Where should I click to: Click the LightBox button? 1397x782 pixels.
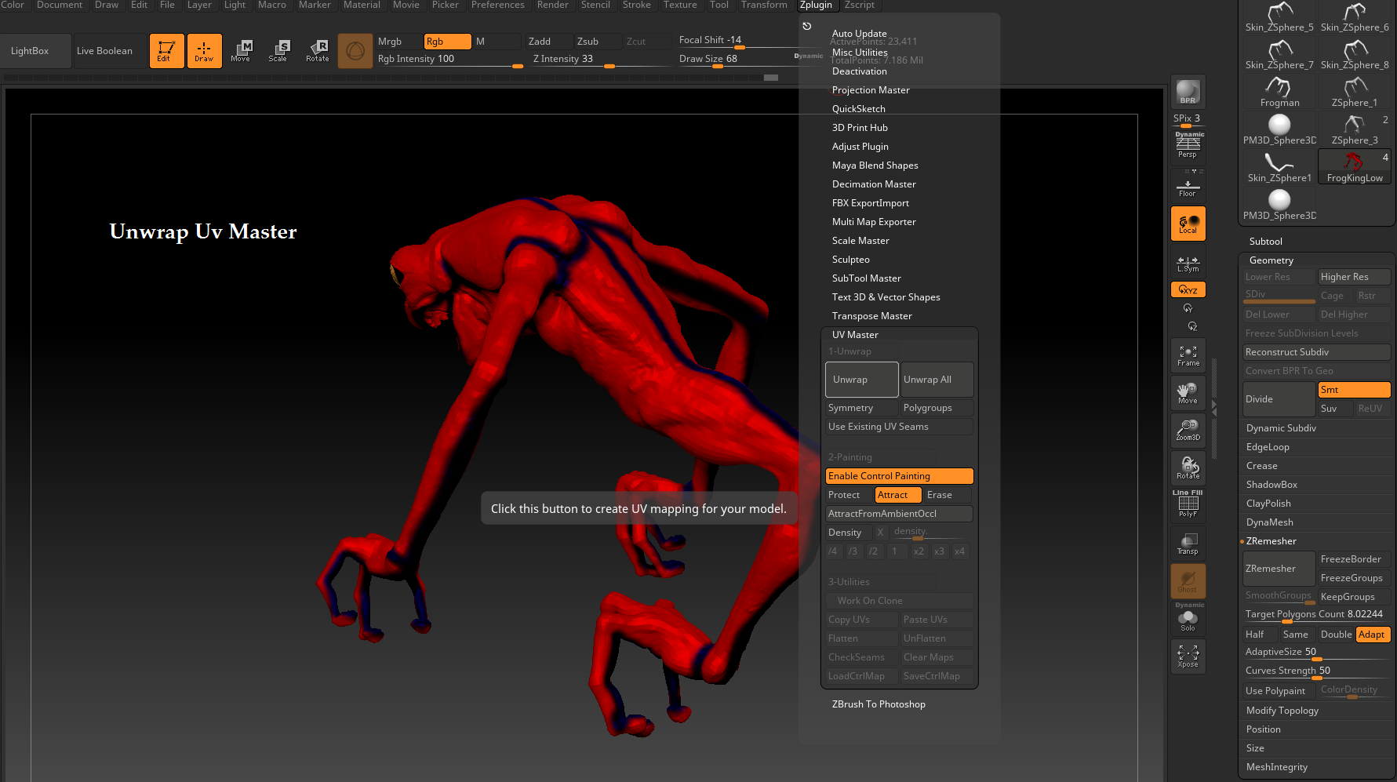click(35, 51)
